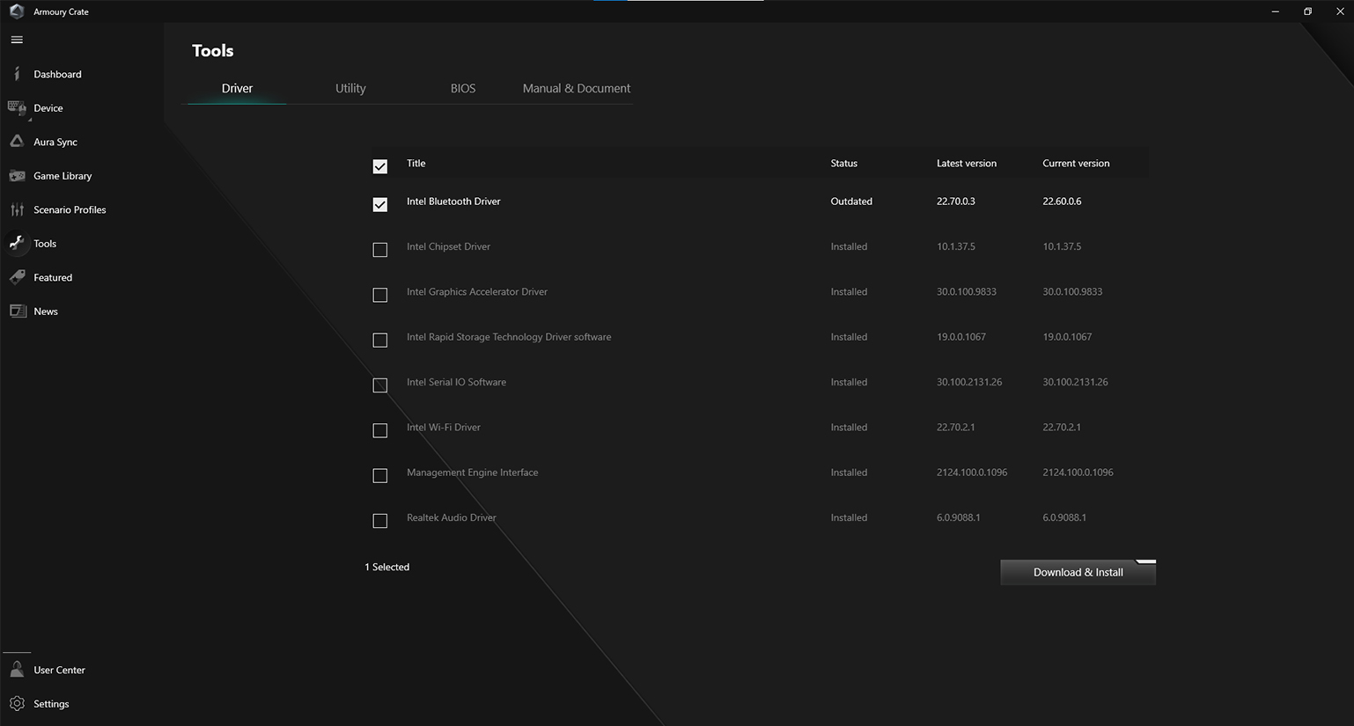This screenshot has height=726, width=1354.
Task: Click current version 22.60.0.6
Action: point(1062,202)
